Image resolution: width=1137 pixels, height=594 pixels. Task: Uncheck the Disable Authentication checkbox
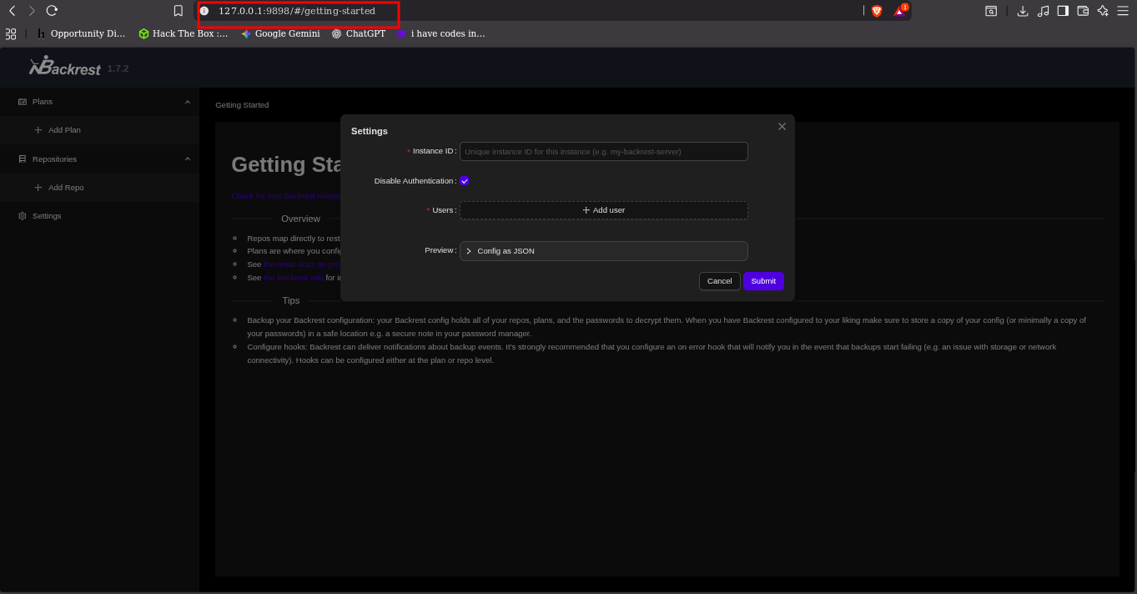pyautogui.click(x=465, y=181)
